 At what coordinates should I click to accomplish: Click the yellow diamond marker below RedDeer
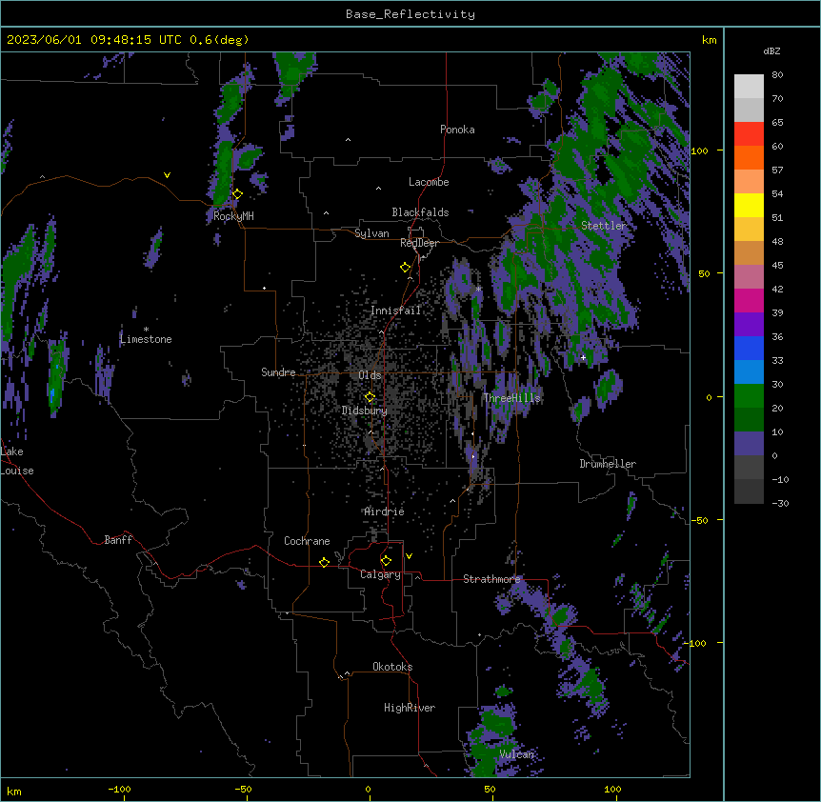[x=405, y=268]
